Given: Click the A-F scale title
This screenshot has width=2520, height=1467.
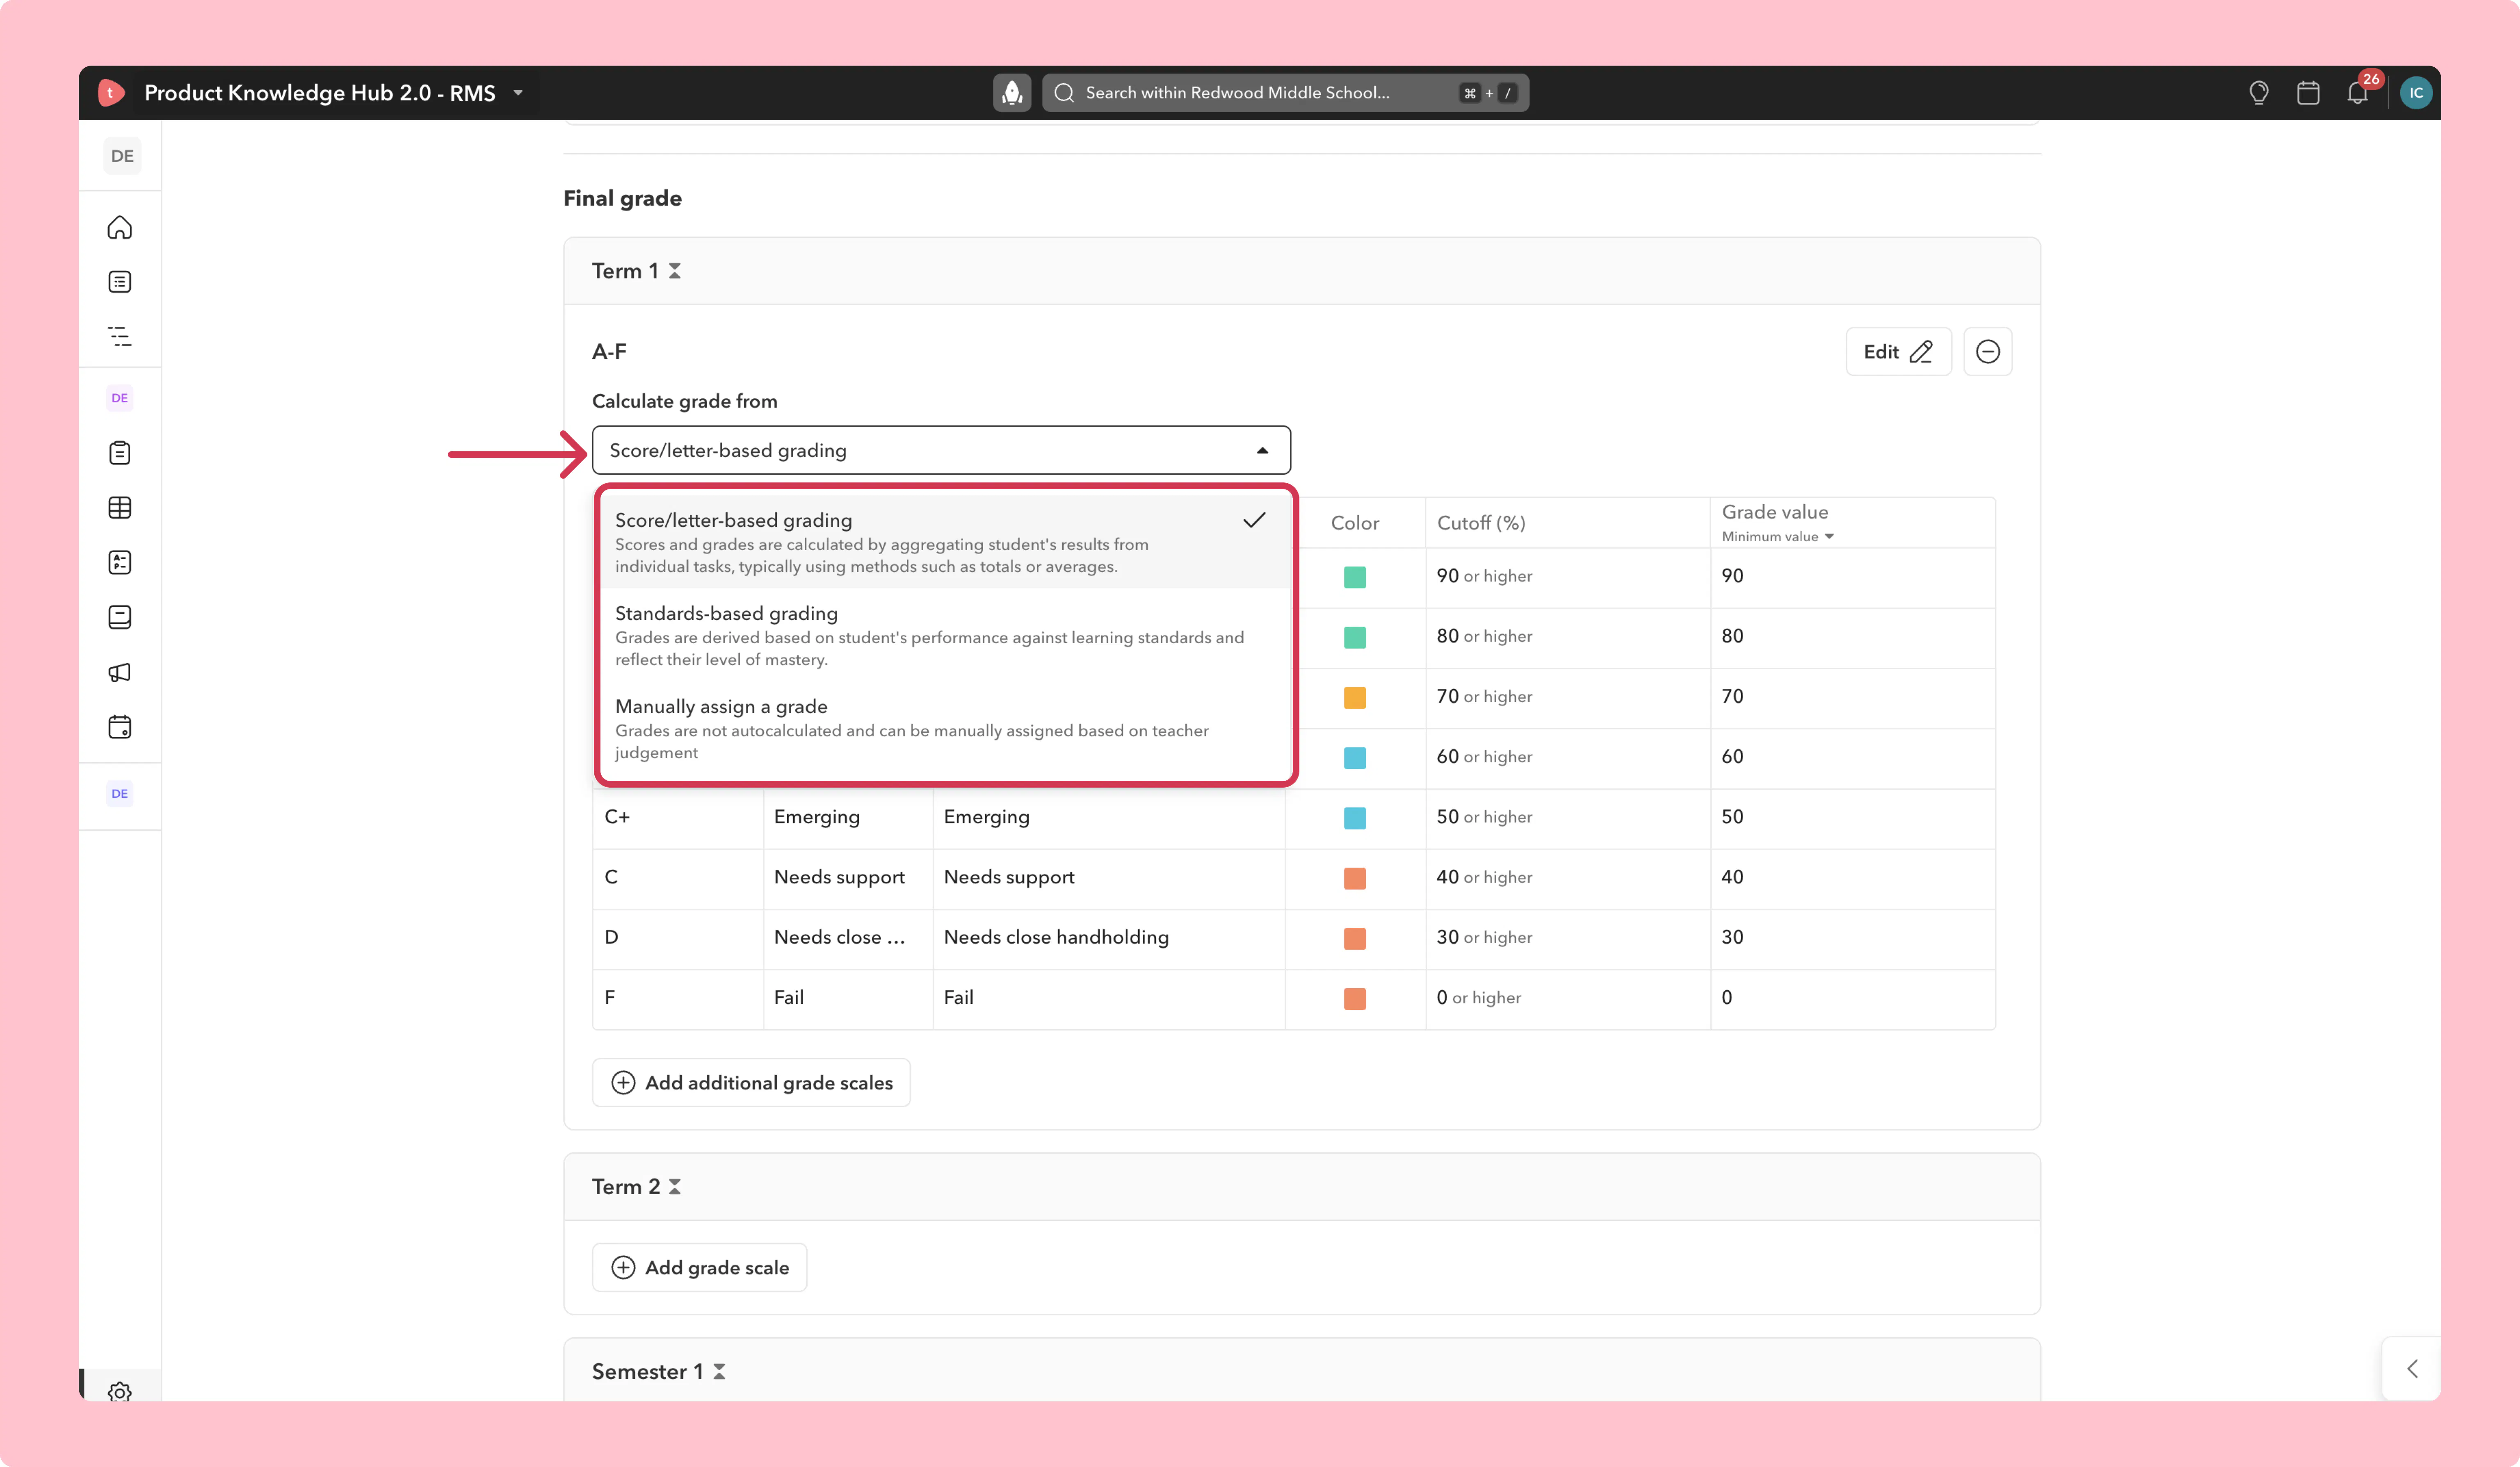Looking at the screenshot, I should click(x=609, y=352).
